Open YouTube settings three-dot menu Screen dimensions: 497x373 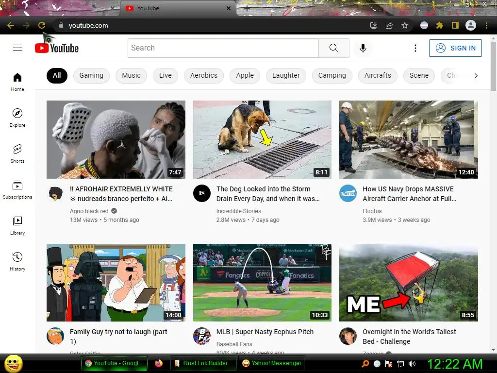415,48
